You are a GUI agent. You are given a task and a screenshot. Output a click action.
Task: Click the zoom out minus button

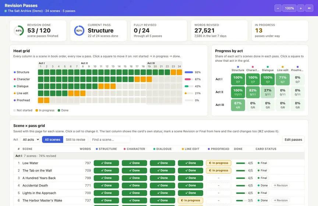278,8
